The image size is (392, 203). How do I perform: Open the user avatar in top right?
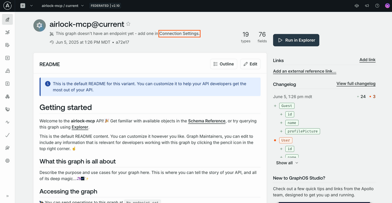387,6
